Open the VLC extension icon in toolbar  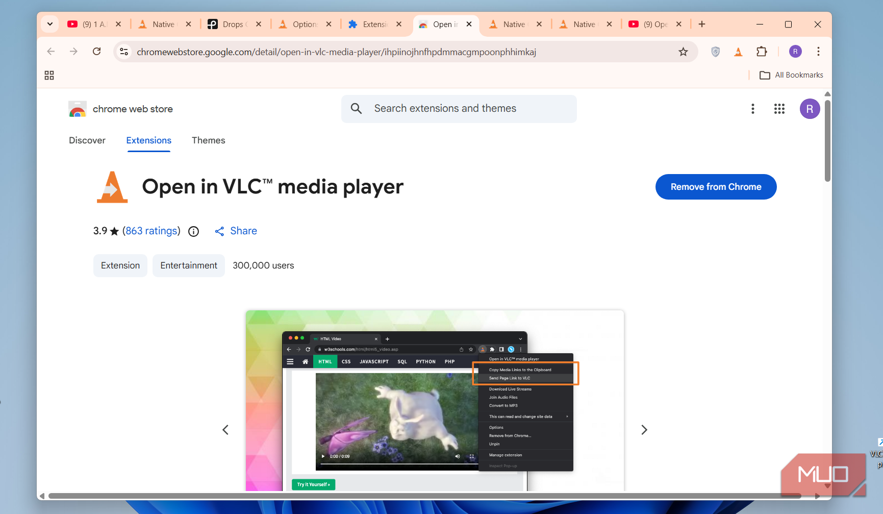[738, 52]
